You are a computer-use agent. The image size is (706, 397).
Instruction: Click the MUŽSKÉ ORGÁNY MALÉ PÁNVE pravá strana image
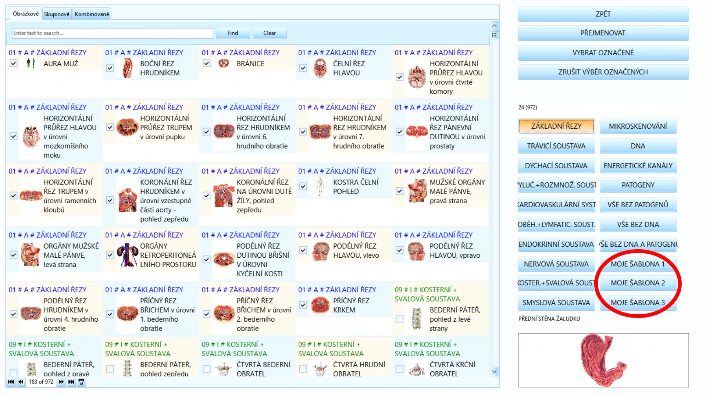(x=417, y=191)
